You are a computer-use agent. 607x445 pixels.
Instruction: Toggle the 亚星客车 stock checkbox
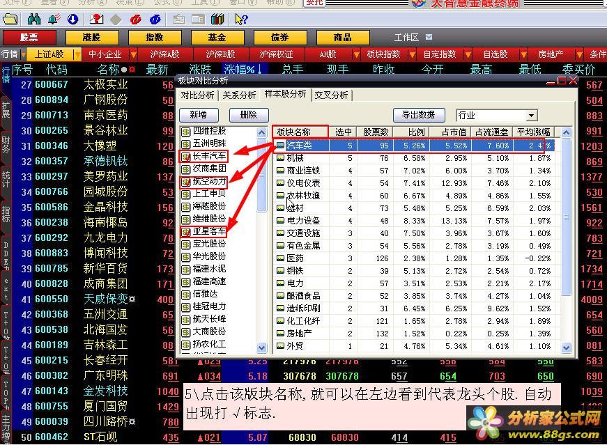coord(186,232)
